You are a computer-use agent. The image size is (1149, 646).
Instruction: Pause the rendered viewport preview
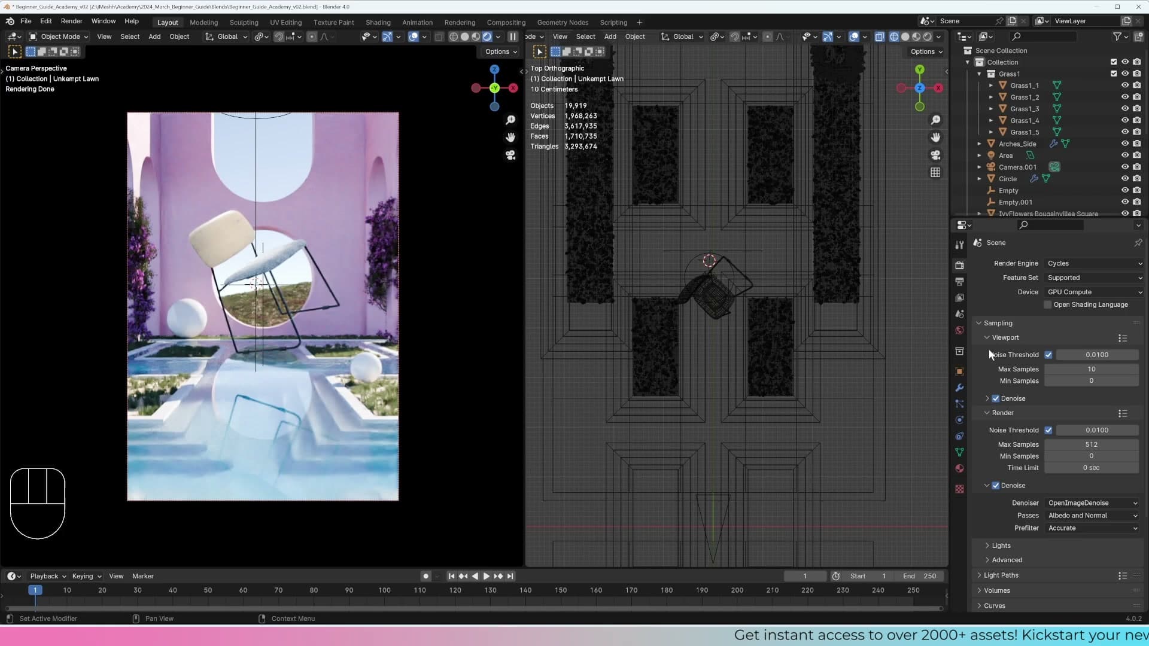[x=513, y=36]
